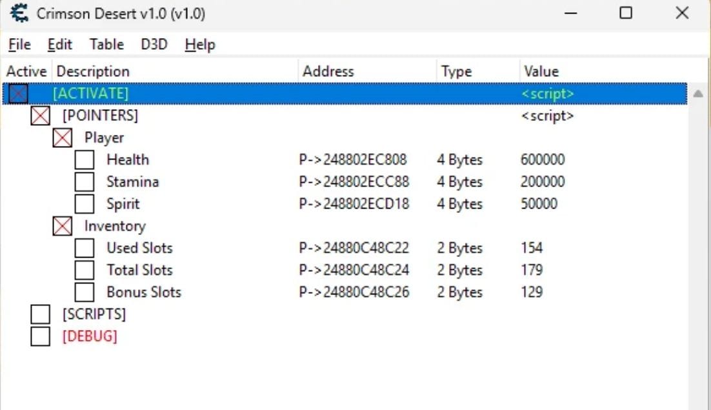This screenshot has width=711, height=410.
Task: Open the File menu
Action: [19, 45]
